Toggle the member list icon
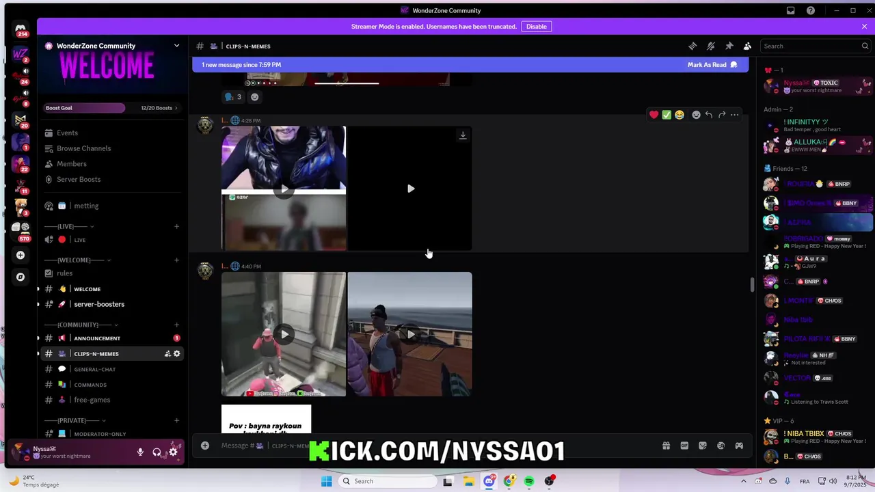 (747, 46)
